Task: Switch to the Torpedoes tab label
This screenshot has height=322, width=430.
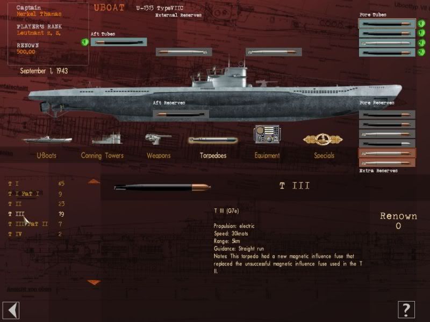Action: [x=213, y=156]
